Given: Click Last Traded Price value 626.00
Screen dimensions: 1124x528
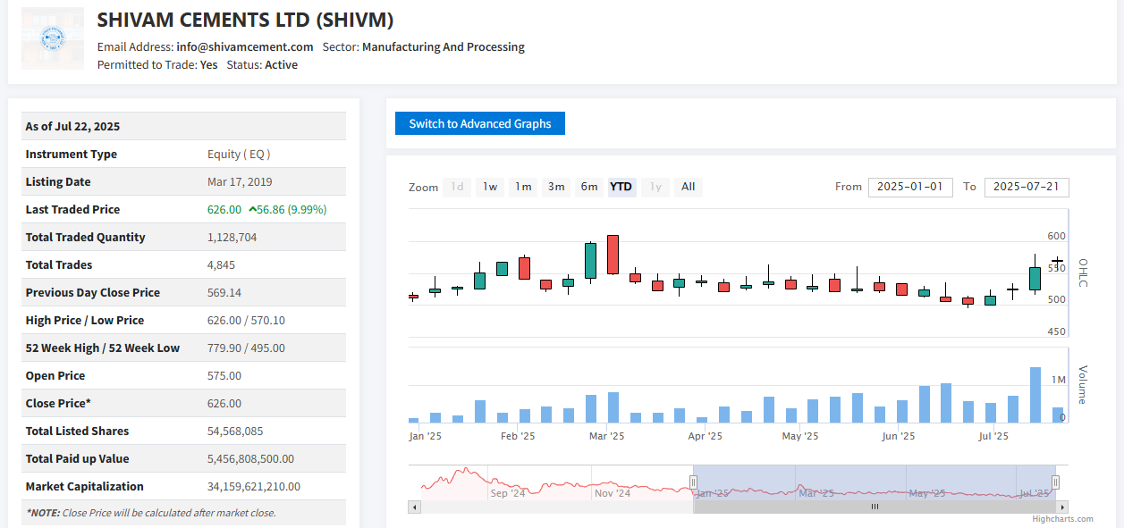Looking at the screenshot, I should pyautogui.click(x=224, y=209).
